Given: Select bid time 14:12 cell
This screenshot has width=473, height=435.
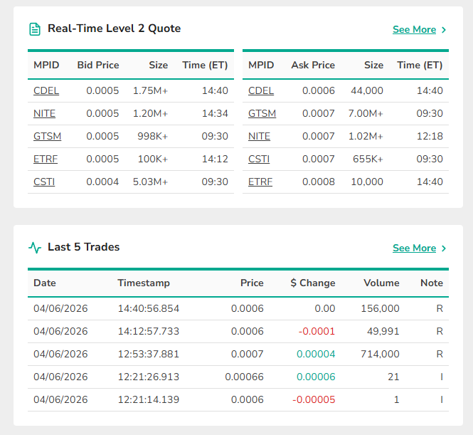Looking at the screenshot, I should [215, 159].
